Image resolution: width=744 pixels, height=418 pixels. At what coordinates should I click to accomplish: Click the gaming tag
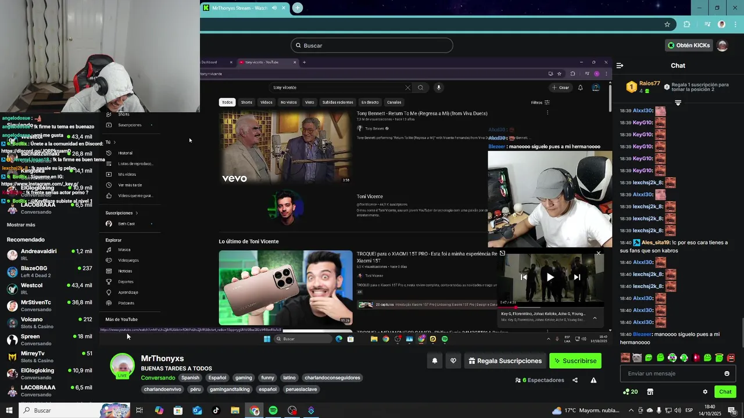[244, 377]
